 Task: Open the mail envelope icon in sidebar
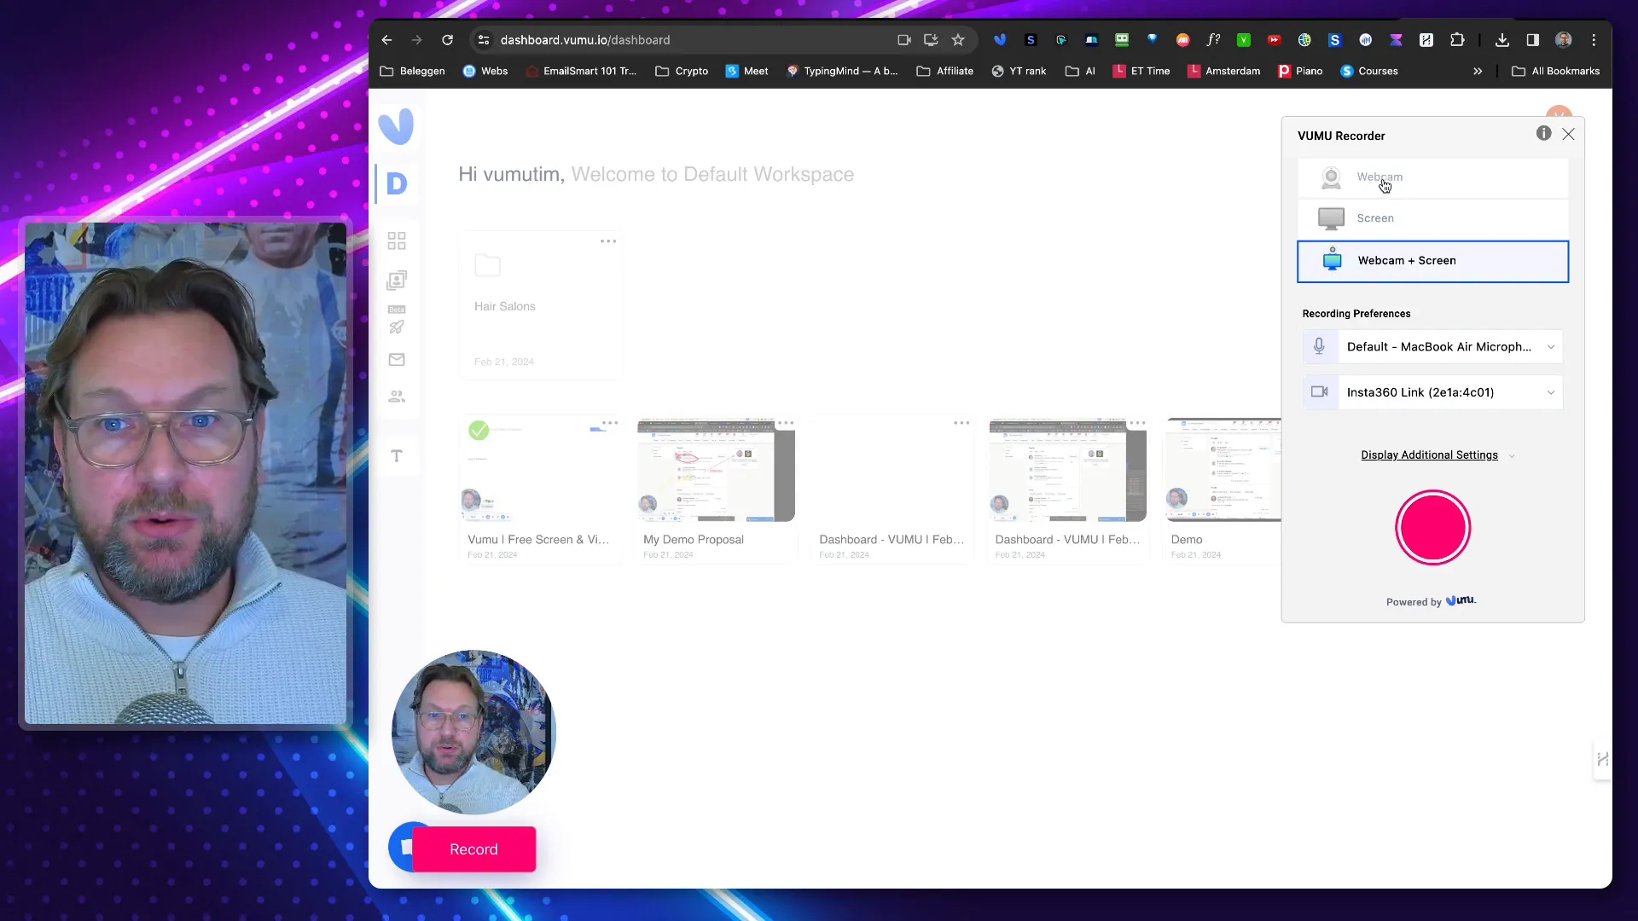pos(397,360)
